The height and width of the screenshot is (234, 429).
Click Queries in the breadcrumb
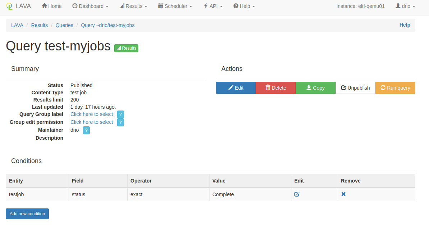64,25
